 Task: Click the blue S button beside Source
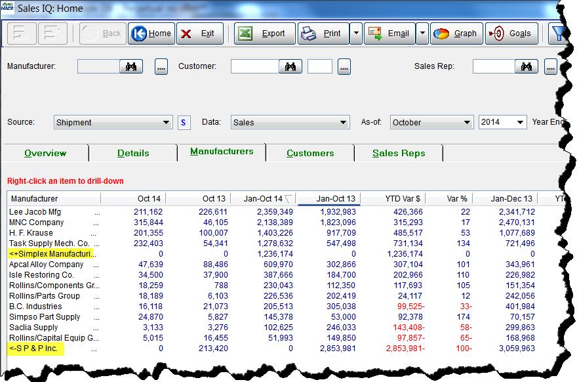pyautogui.click(x=184, y=122)
